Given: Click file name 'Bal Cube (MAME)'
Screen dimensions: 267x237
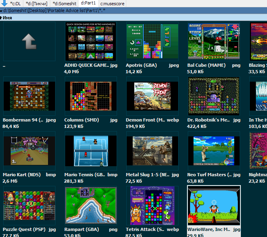Looking at the screenshot, I should (206, 65).
